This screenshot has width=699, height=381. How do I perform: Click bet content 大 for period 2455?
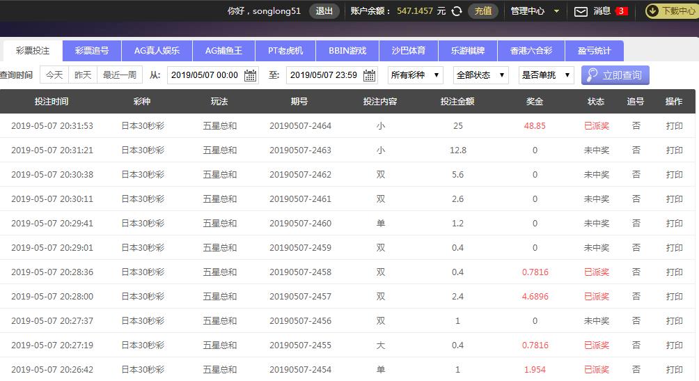[x=381, y=345]
